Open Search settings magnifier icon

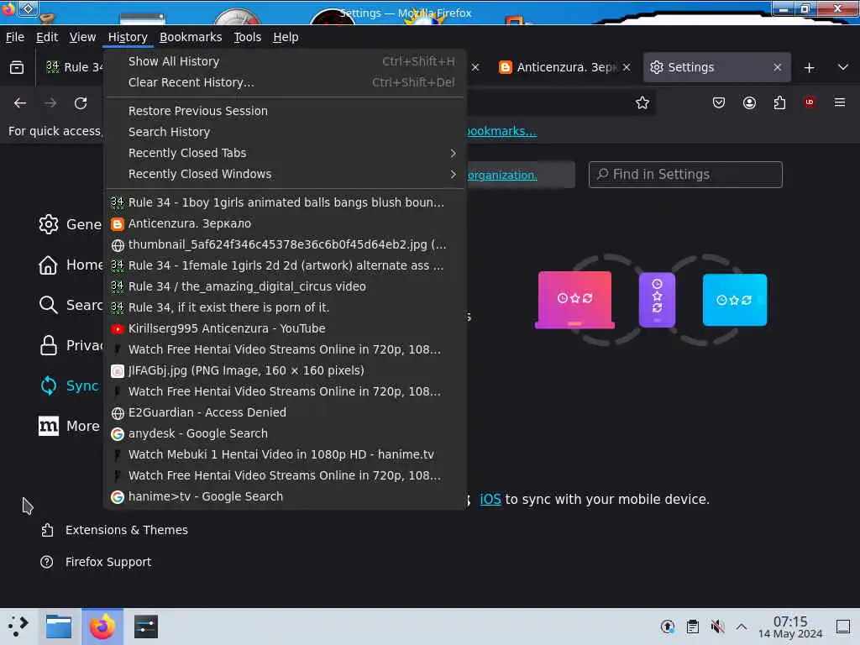(48, 305)
